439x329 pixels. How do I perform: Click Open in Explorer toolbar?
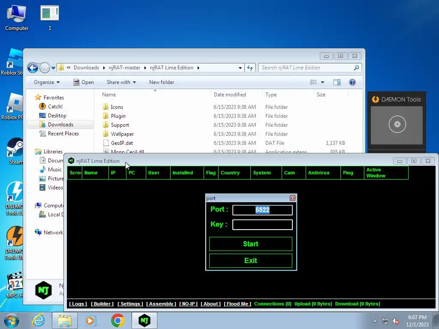pos(84,82)
